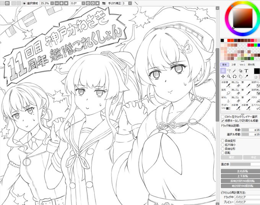Click the 反時計回り90度回転 button

(240, 181)
